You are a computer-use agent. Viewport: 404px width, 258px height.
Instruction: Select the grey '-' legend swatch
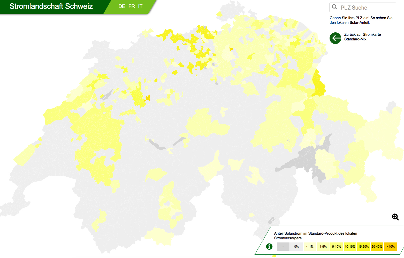pyautogui.click(x=283, y=247)
